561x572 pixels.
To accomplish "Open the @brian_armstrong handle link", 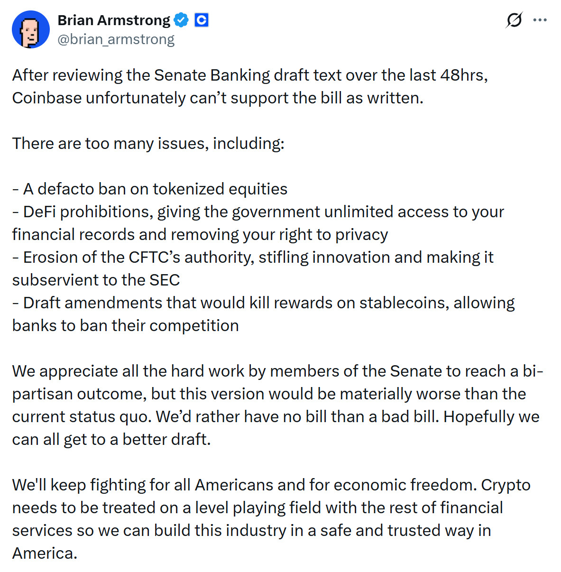I will [116, 39].
